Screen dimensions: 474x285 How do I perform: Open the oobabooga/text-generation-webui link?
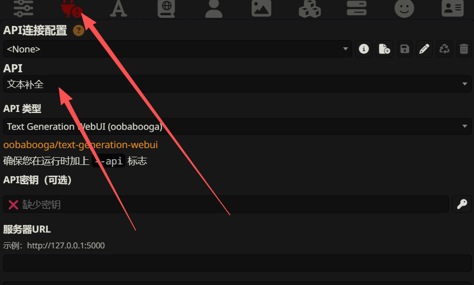coord(81,145)
